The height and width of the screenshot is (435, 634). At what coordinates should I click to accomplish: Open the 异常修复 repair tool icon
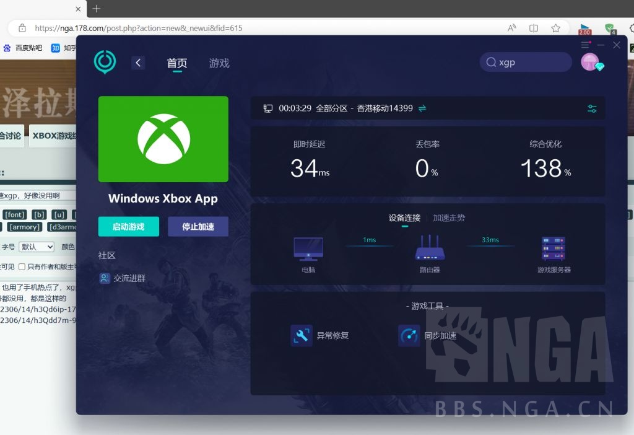pos(302,335)
